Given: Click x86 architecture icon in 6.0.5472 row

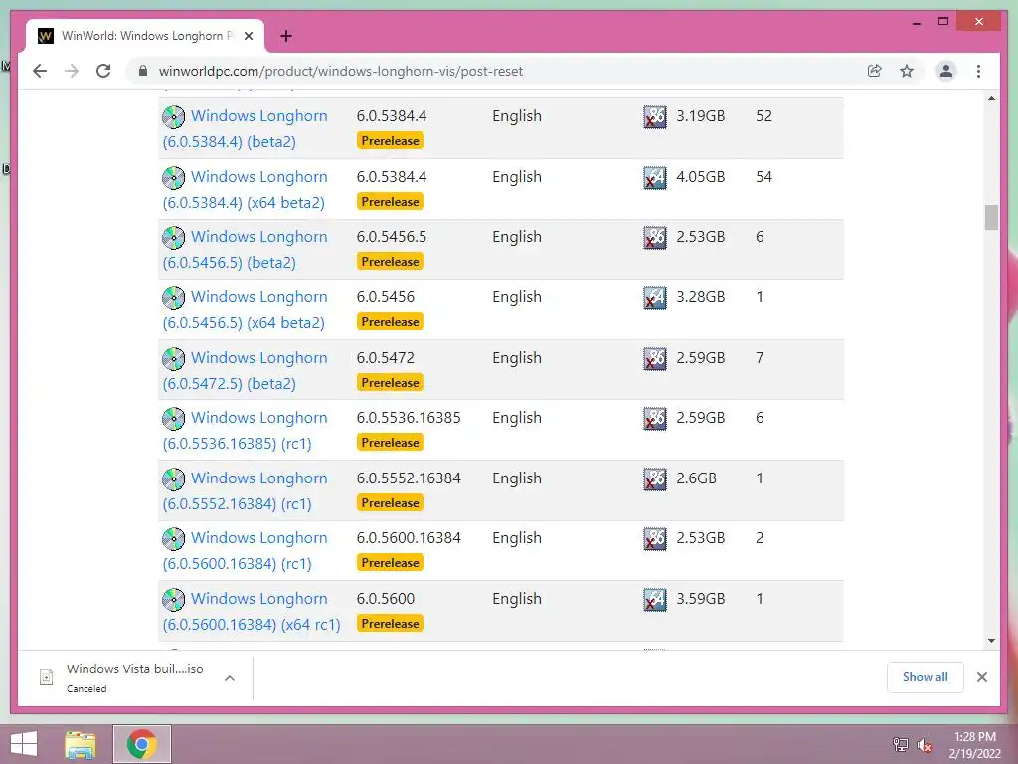Looking at the screenshot, I should pos(654,358).
